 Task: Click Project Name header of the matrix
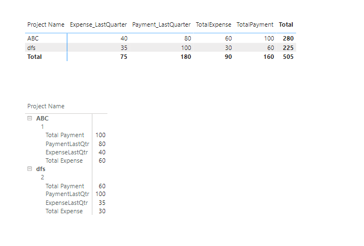pyautogui.click(x=46, y=106)
